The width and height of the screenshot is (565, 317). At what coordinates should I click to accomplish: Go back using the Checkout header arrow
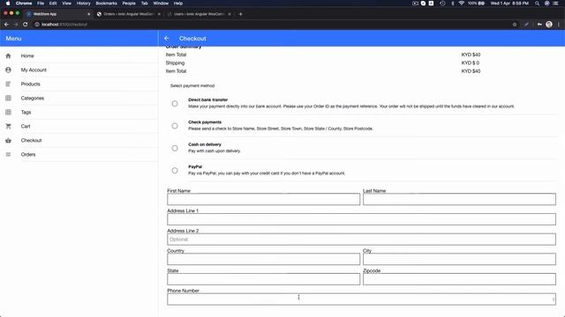[167, 38]
